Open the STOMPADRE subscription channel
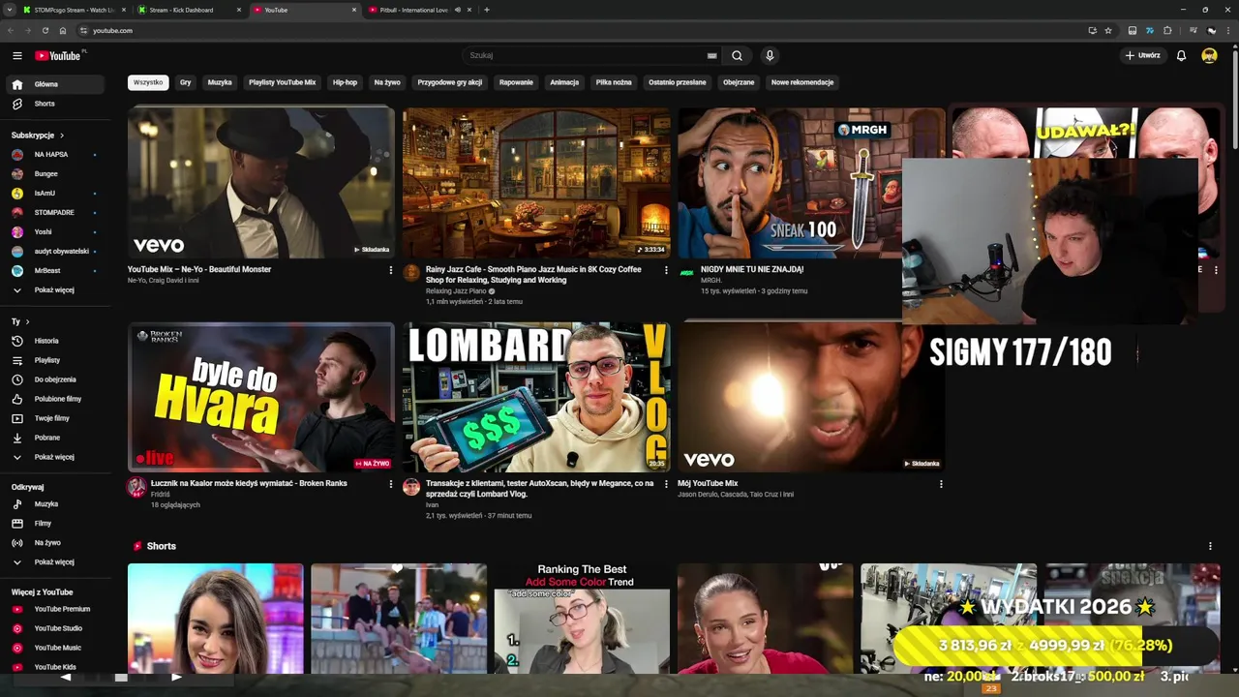 pos(56,212)
